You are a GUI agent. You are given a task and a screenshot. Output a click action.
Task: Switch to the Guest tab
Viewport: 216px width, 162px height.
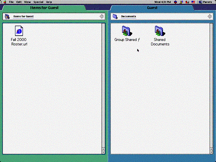pyautogui.click(x=152, y=8)
